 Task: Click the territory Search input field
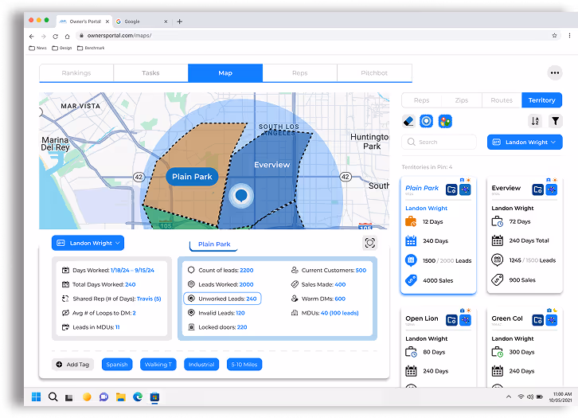pyautogui.click(x=439, y=142)
